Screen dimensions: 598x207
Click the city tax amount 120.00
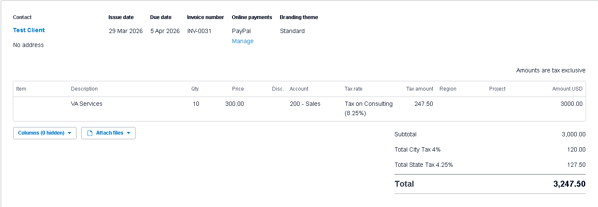577,149
